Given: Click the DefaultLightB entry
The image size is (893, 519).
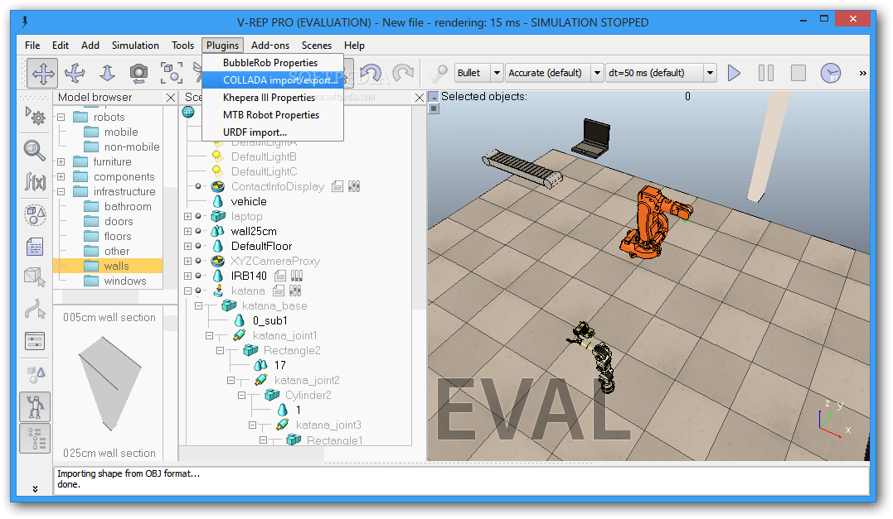Looking at the screenshot, I should point(264,156).
